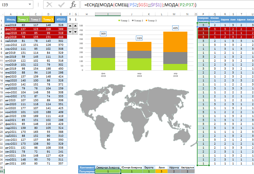The width and height of the screenshot is (254, 174).
Task: Click inside the formula bar text
Action: 165,5
